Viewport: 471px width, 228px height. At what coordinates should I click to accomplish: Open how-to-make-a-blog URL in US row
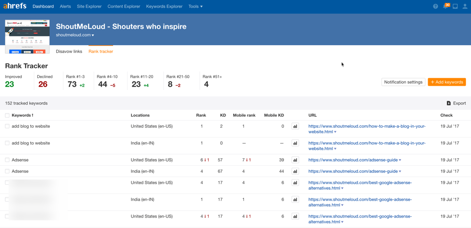click(x=367, y=129)
